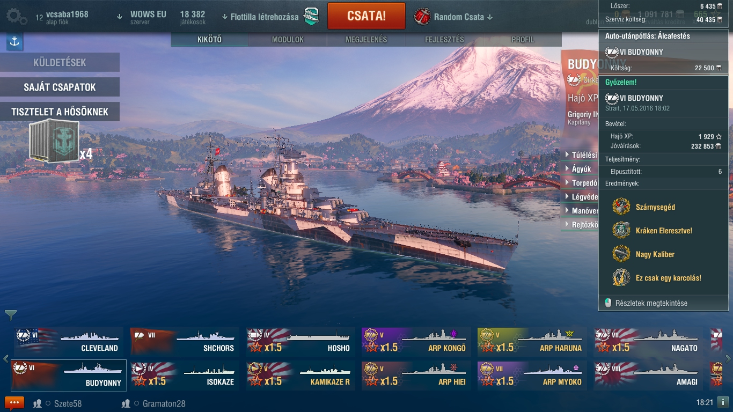Select the ARP Kongō ship card
733x412 pixels.
tap(416, 341)
